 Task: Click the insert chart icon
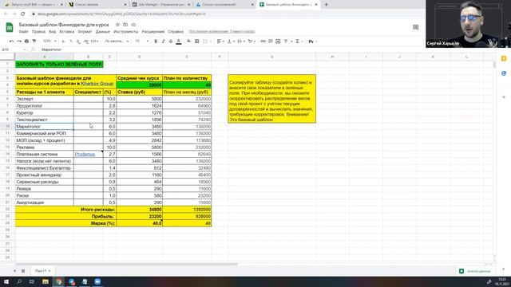(278, 41)
